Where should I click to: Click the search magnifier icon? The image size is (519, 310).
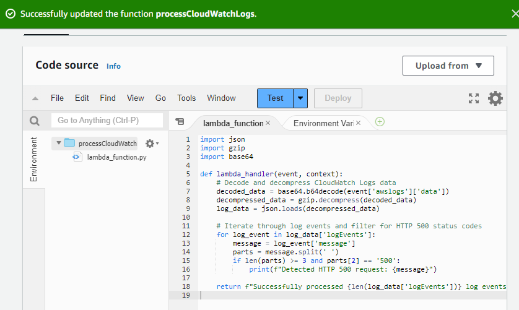pos(35,121)
